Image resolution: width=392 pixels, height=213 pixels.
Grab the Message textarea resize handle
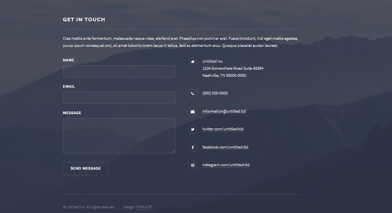(173, 152)
